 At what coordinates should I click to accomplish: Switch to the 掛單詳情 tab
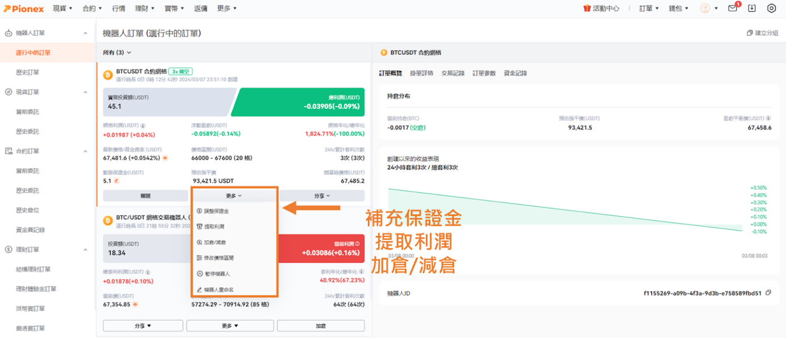coord(421,73)
